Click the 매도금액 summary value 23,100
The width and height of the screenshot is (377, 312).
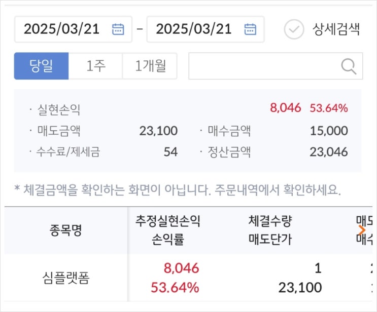click(158, 131)
